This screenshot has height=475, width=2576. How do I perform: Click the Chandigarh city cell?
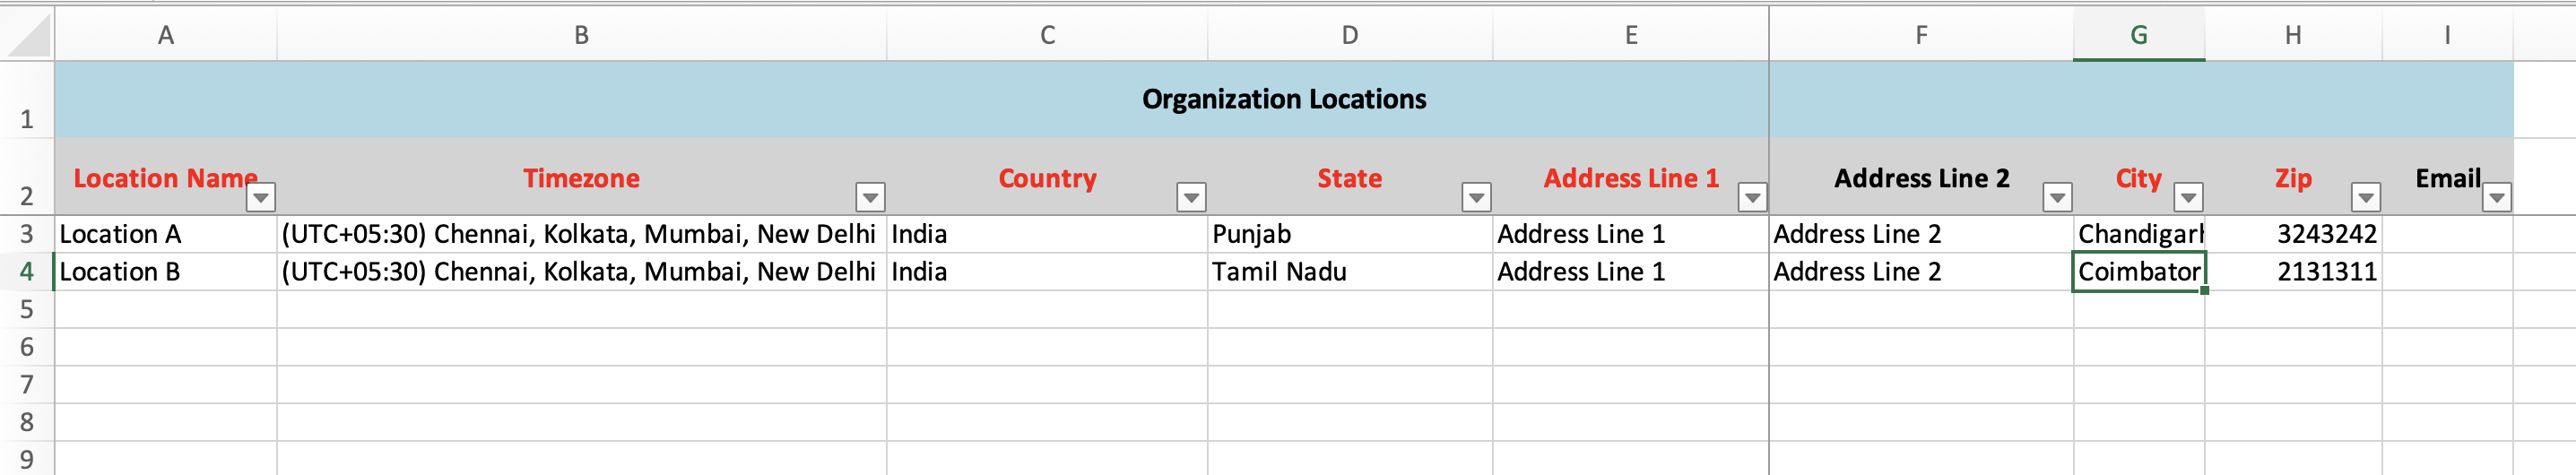pos(2138,234)
